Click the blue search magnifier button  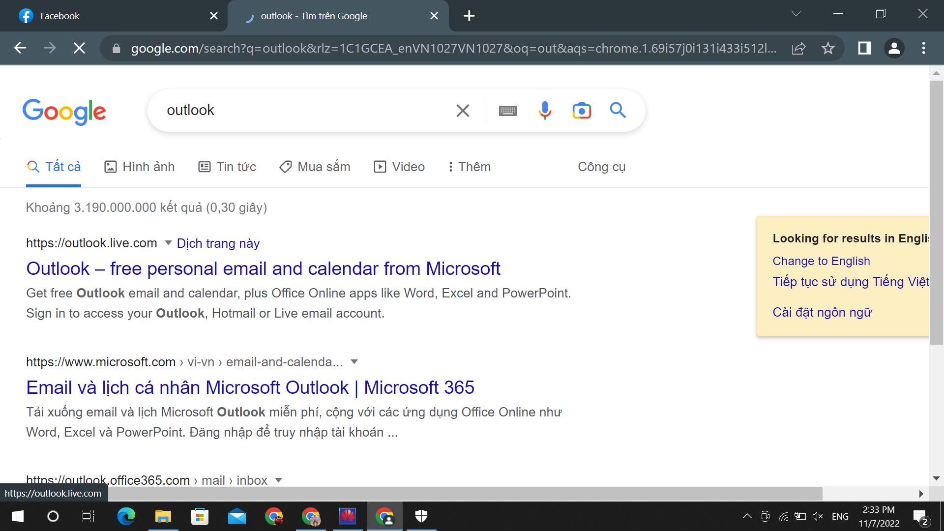[618, 110]
